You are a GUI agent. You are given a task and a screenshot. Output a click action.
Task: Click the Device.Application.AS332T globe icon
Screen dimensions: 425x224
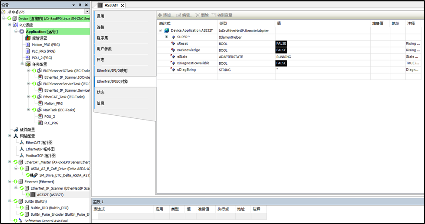167,31
